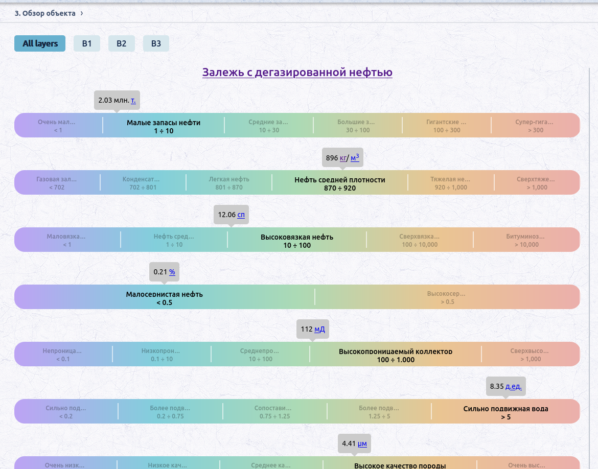598x469 pixels.
Task: Open the Залежь с дегазированной нефтью heading link
Action: 297,72
